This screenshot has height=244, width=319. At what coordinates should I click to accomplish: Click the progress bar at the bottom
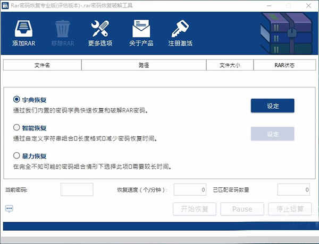coord(159,226)
